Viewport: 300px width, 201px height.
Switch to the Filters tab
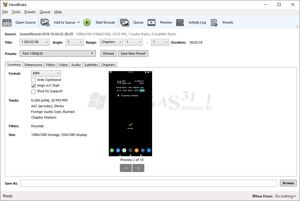tap(50, 65)
